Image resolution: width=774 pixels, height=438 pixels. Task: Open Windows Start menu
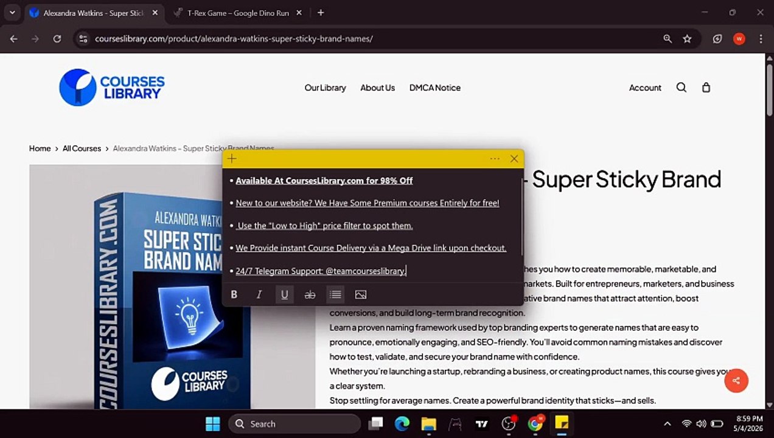tap(213, 423)
